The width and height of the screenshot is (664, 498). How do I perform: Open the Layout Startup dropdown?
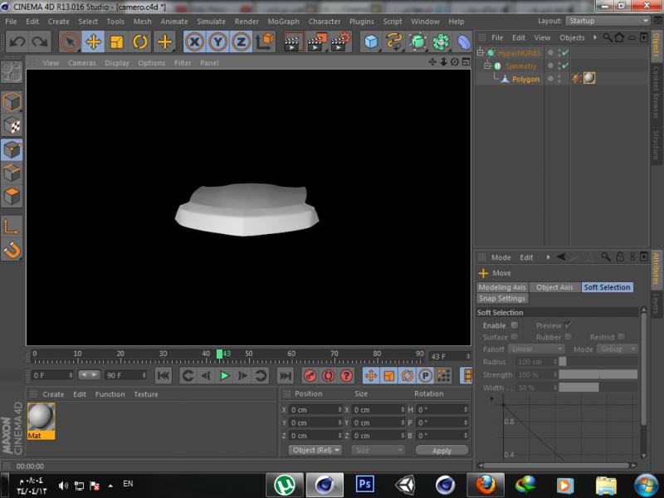pyautogui.click(x=608, y=21)
